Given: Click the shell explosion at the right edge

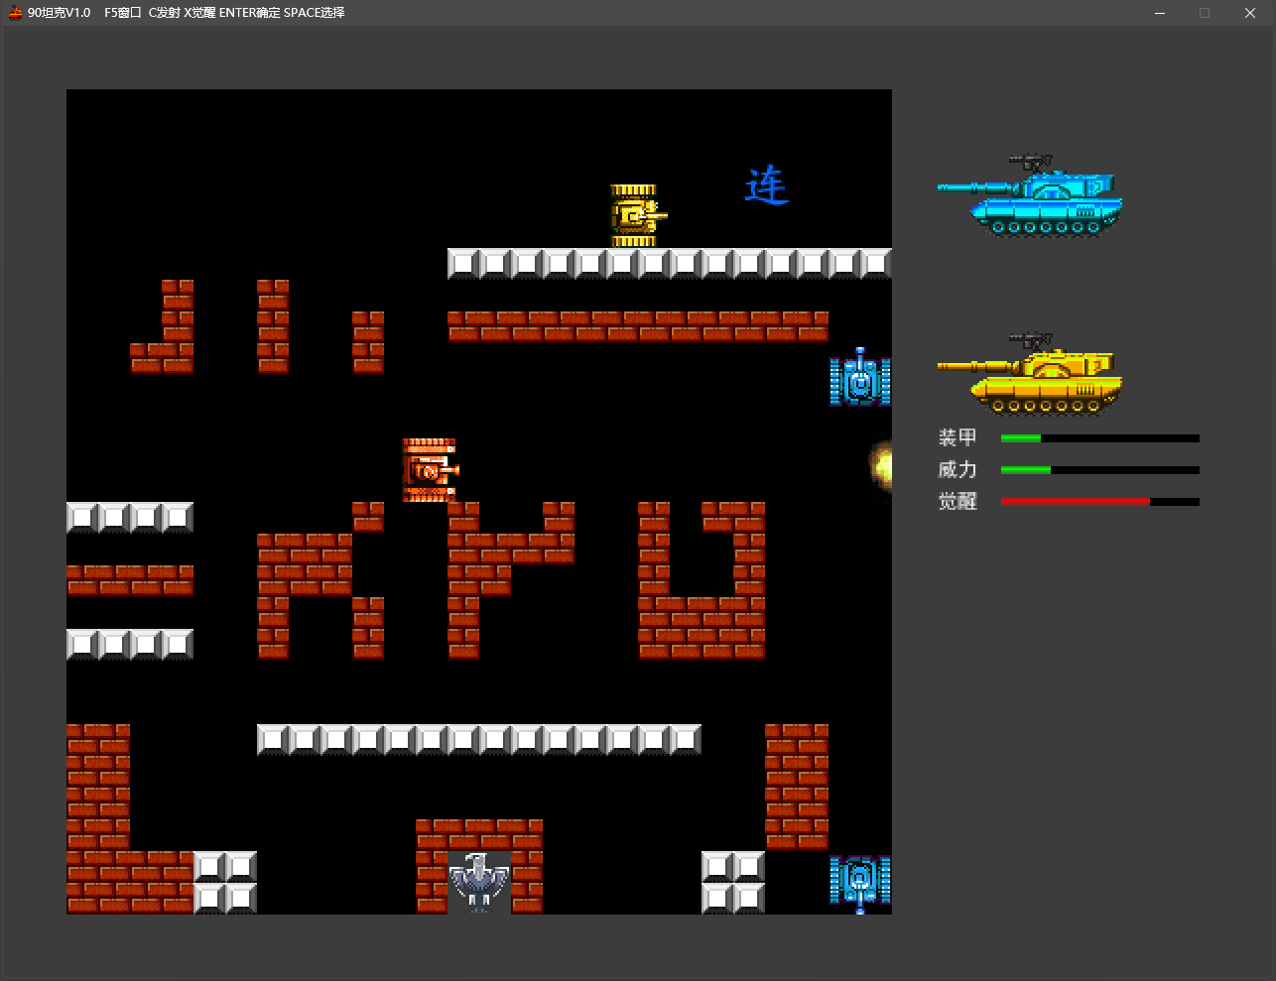Looking at the screenshot, I should [x=881, y=464].
